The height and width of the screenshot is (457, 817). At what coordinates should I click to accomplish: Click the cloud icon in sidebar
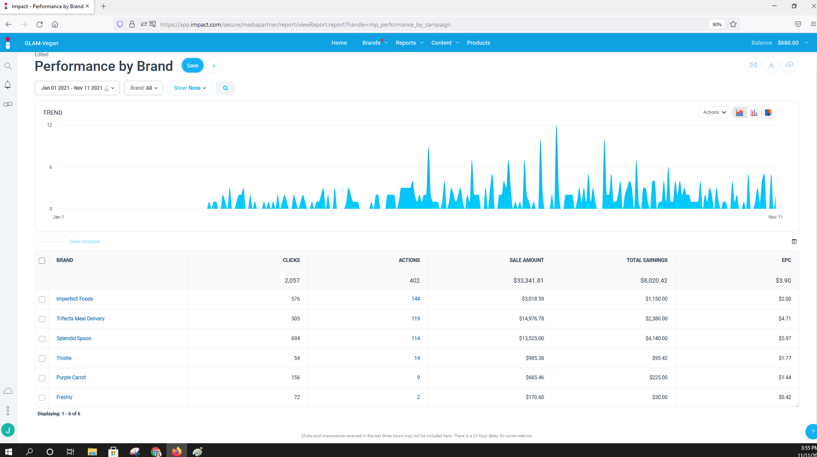click(8, 391)
